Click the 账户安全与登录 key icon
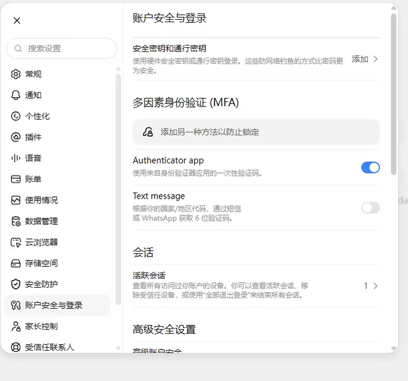 tap(16, 305)
